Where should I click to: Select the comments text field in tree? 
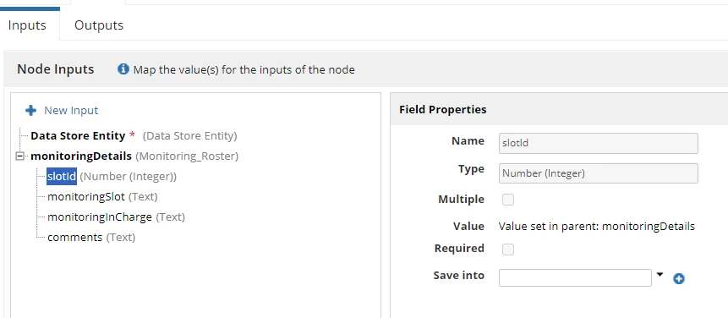[74, 238]
